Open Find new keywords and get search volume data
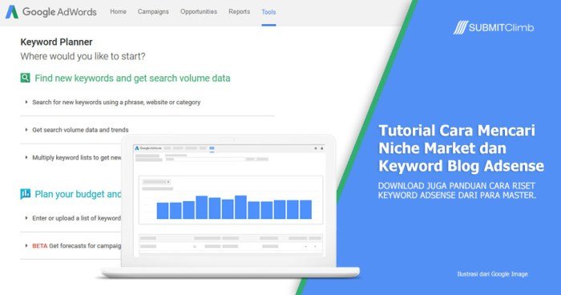 click(132, 78)
